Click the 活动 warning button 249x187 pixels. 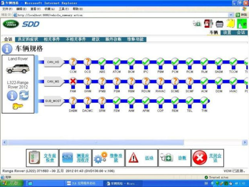[142, 158]
